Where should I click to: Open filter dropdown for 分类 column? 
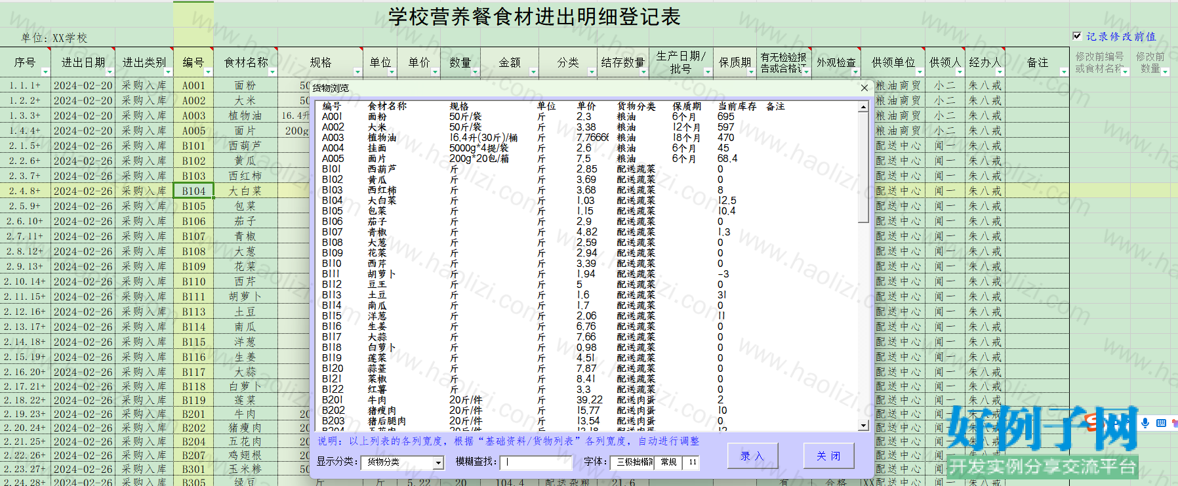click(x=592, y=71)
